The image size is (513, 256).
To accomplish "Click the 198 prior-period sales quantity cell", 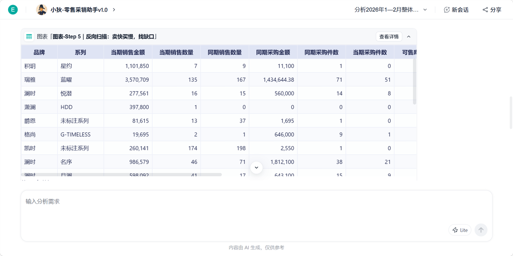I will tap(225, 148).
